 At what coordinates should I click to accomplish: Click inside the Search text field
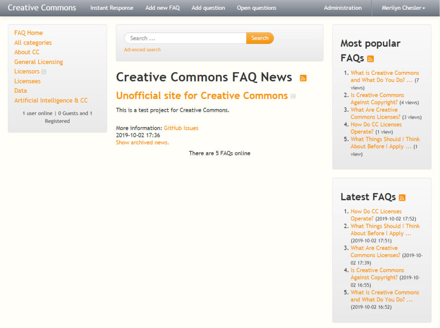coord(185,38)
